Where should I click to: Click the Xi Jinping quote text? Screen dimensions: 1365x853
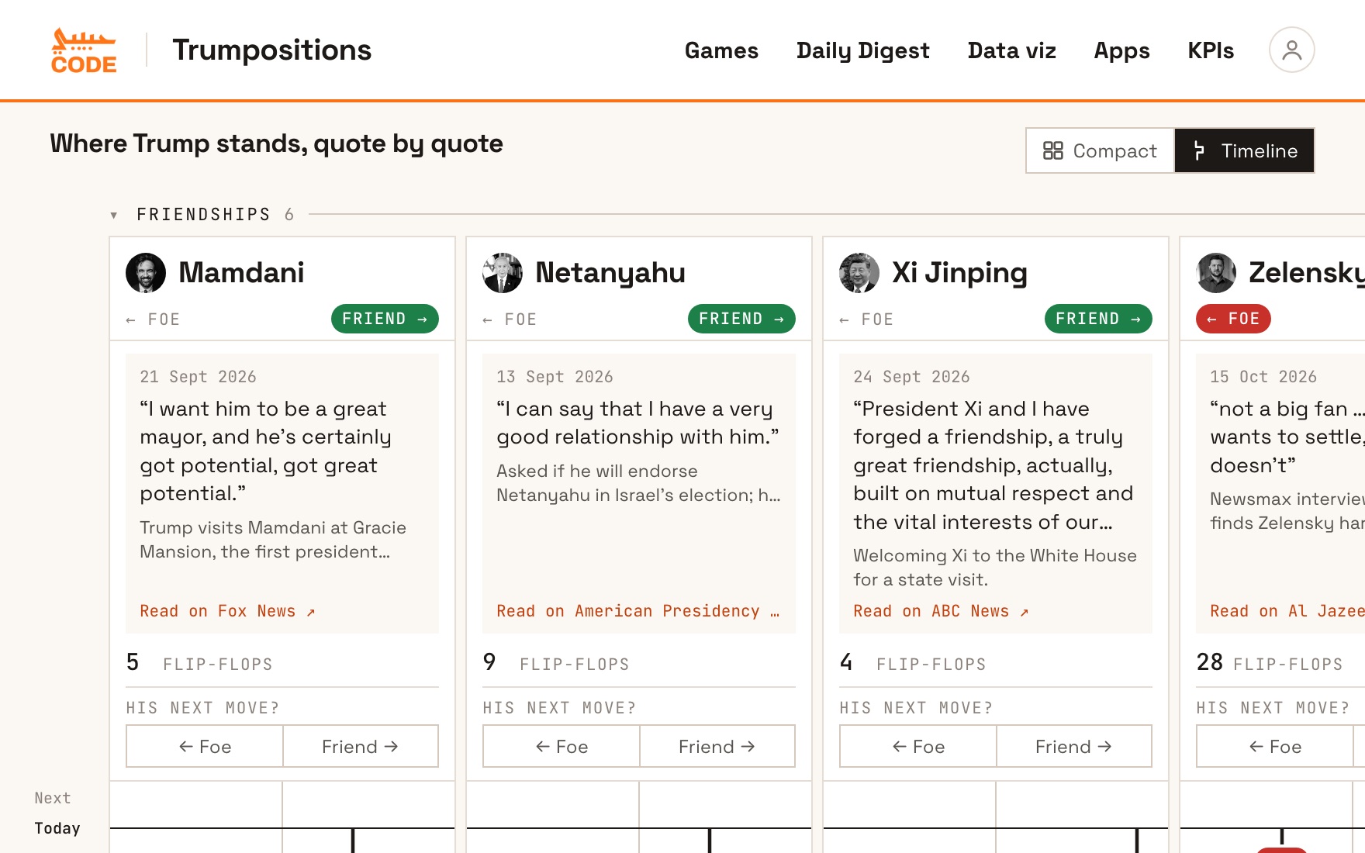click(x=994, y=465)
